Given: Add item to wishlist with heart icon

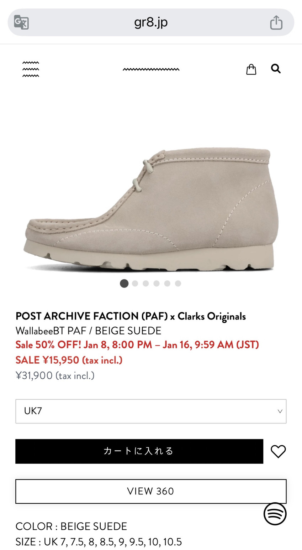Looking at the screenshot, I should pos(278,451).
